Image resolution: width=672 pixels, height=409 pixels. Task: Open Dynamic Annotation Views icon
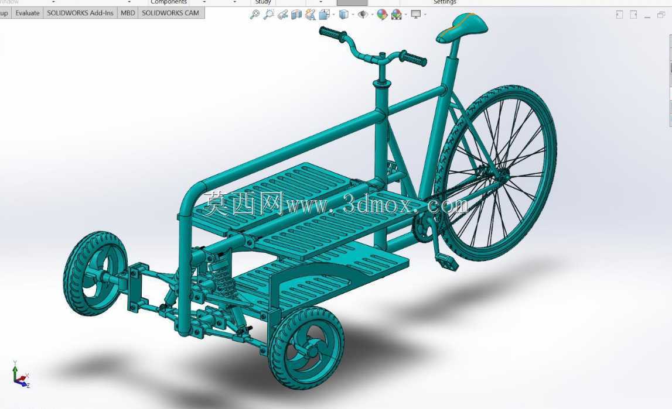click(311, 15)
